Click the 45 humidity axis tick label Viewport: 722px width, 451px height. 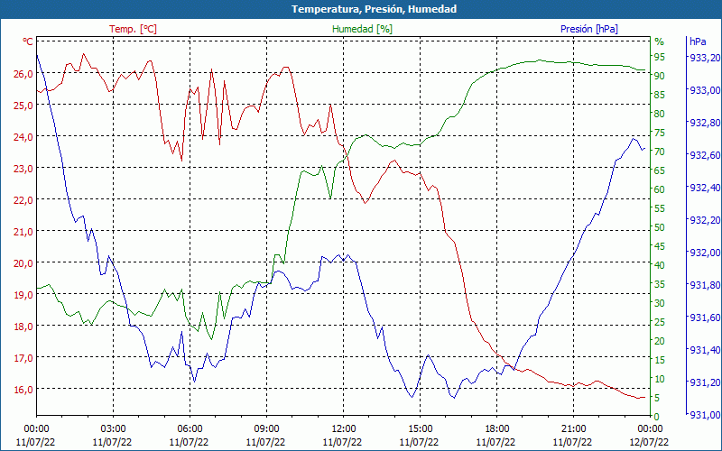click(x=660, y=246)
